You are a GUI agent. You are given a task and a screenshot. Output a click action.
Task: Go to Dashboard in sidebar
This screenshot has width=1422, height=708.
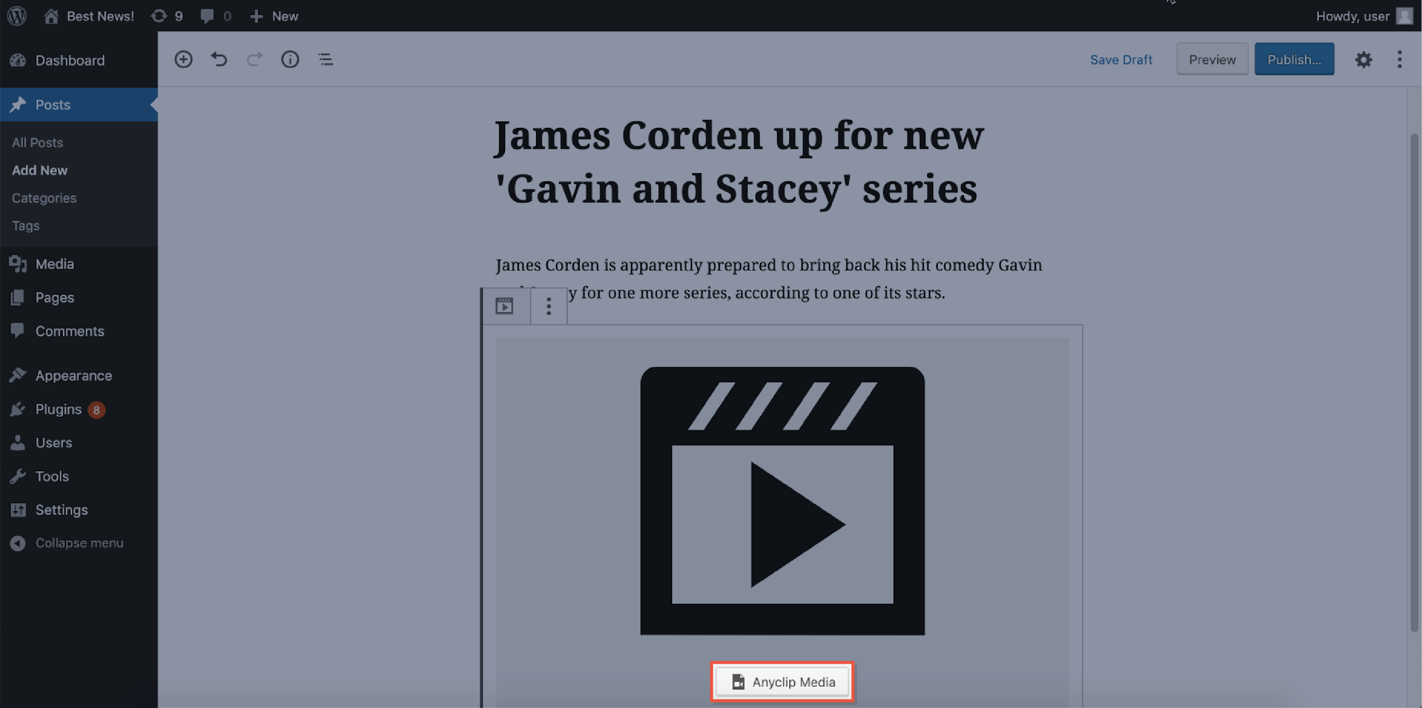coord(70,60)
